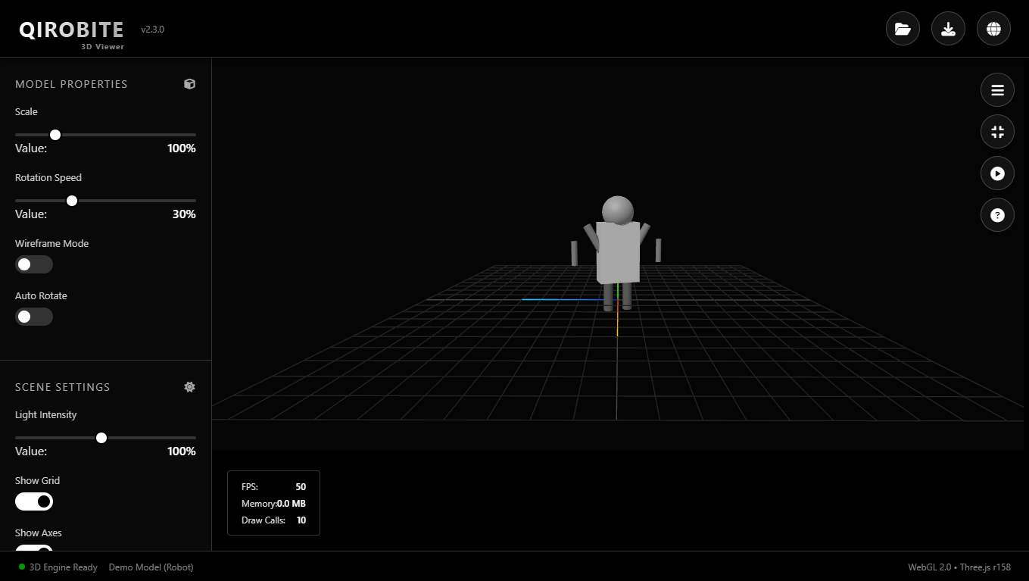
Task: Click the play animation button
Action: (x=997, y=173)
